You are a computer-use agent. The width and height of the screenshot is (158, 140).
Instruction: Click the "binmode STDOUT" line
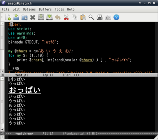point(33,42)
